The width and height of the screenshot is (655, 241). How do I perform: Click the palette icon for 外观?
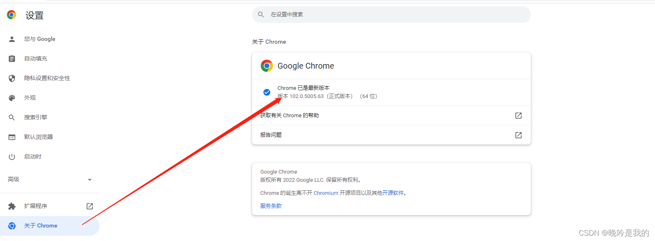point(12,98)
